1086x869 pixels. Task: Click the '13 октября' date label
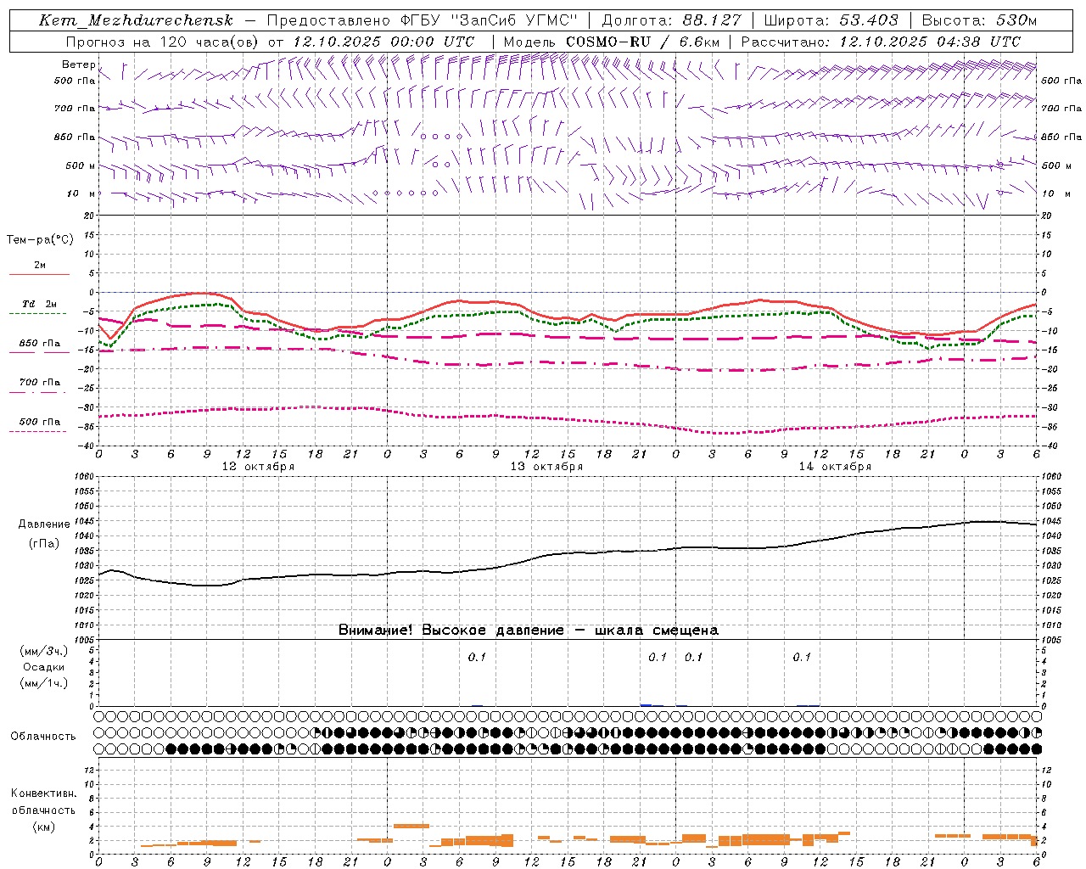(x=546, y=467)
